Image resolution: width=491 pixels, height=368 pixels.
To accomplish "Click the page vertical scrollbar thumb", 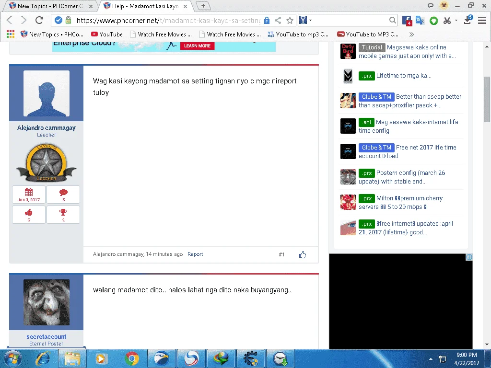I will click(487, 99).
